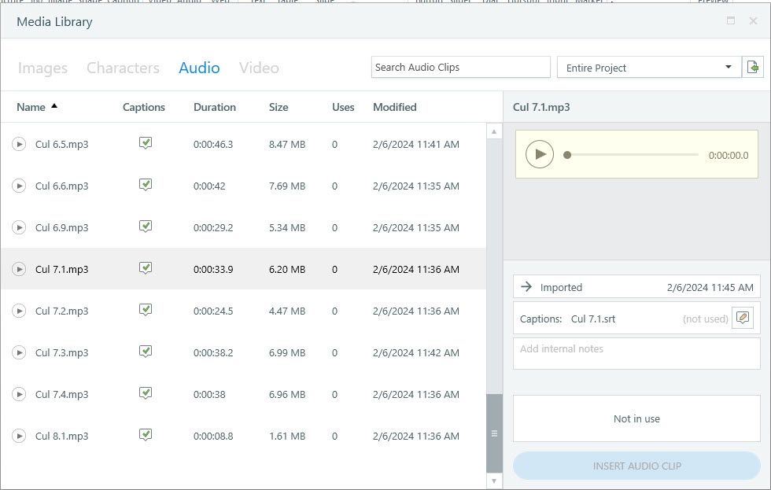This screenshot has height=490, width=771.
Task: Play the Cul 6.5.mp3 audio clip
Action: coord(20,145)
